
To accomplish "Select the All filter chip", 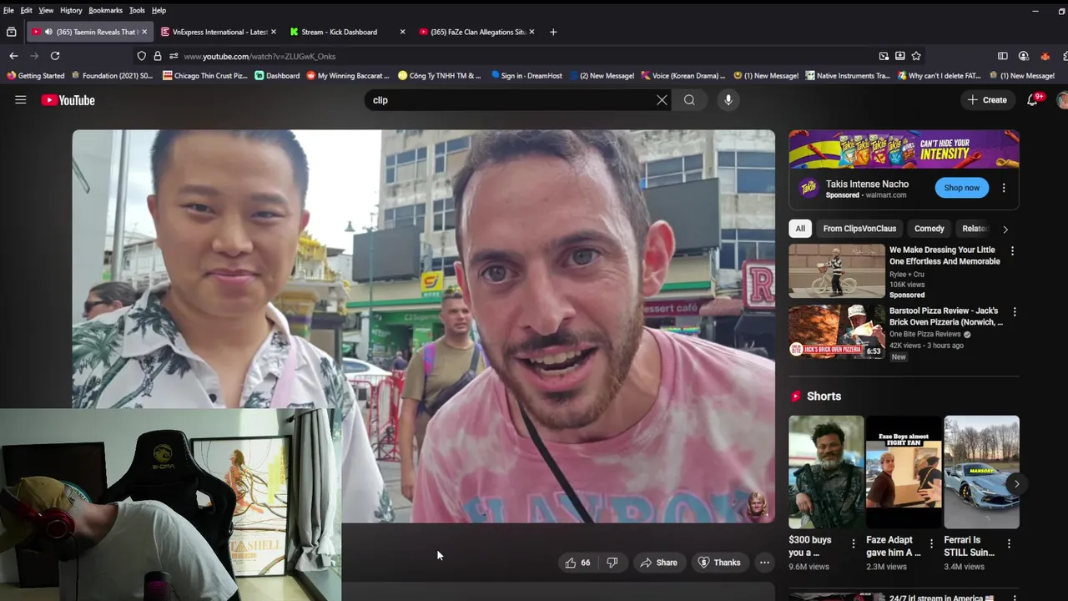I will pyautogui.click(x=800, y=229).
